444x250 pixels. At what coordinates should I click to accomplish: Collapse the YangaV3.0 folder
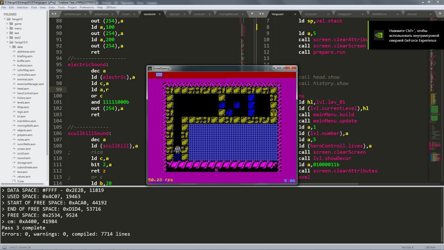point(7,42)
